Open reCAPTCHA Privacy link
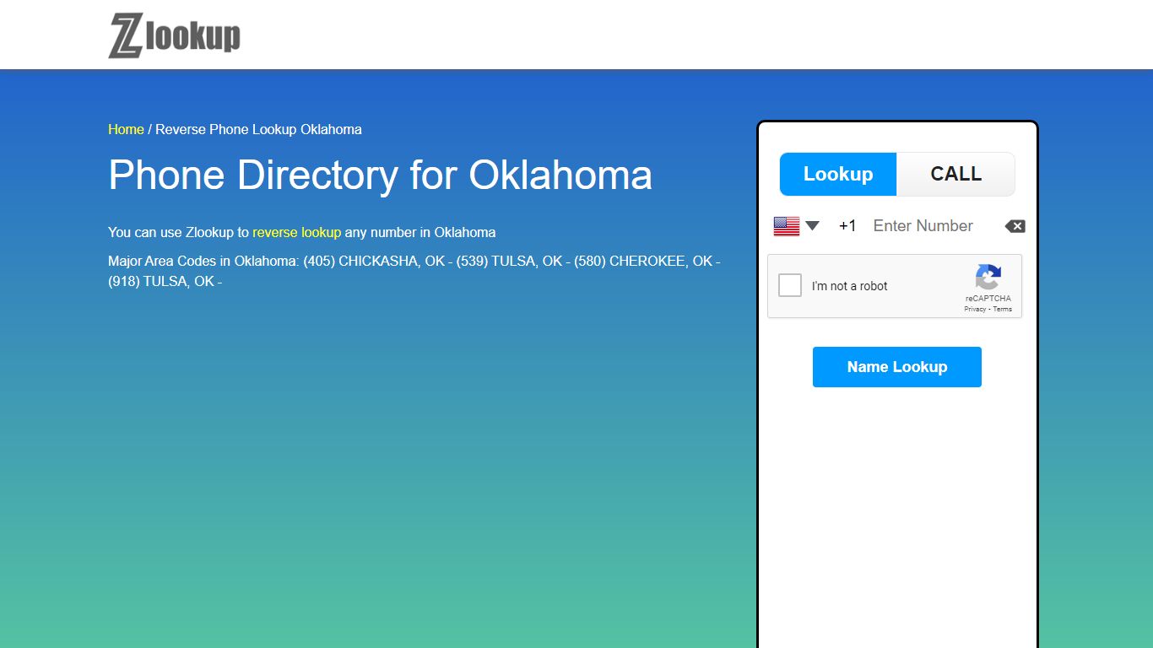The width and height of the screenshot is (1153, 648). click(975, 309)
